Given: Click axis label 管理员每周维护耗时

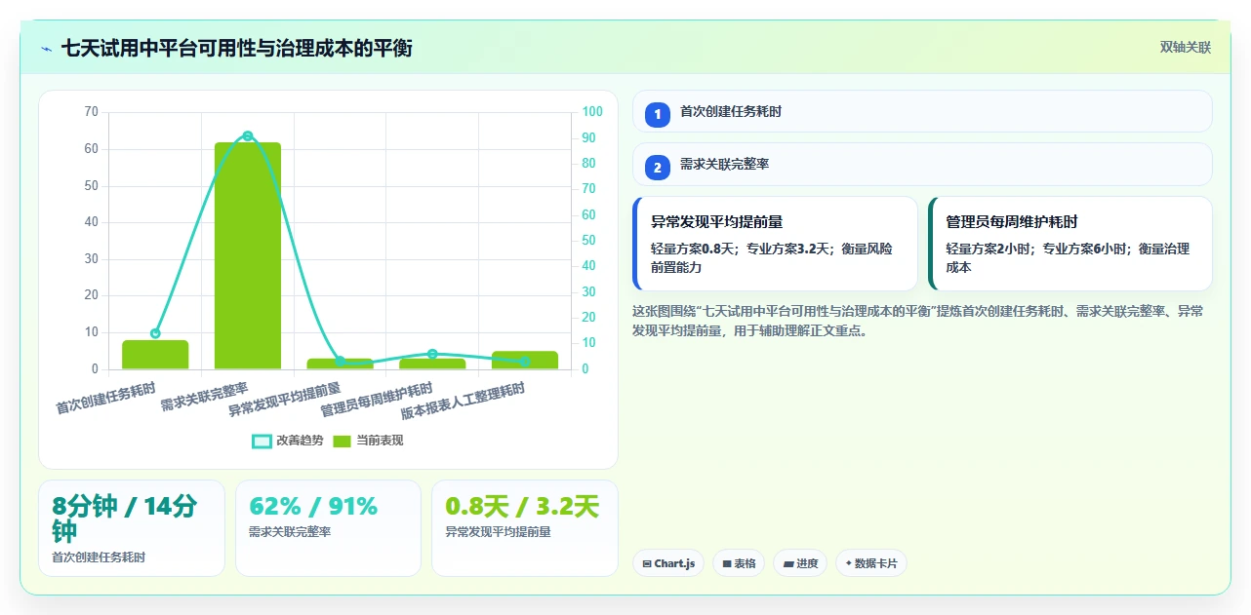Looking at the screenshot, I should [x=377, y=400].
